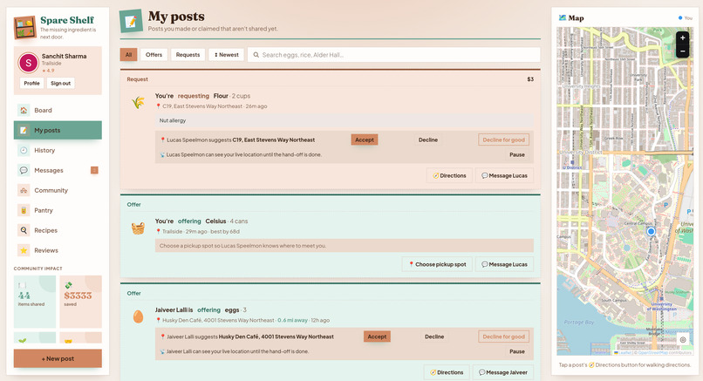This screenshot has width=703, height=381.
Task: Click the eggs offer egg icon
Action: (138, 316)
